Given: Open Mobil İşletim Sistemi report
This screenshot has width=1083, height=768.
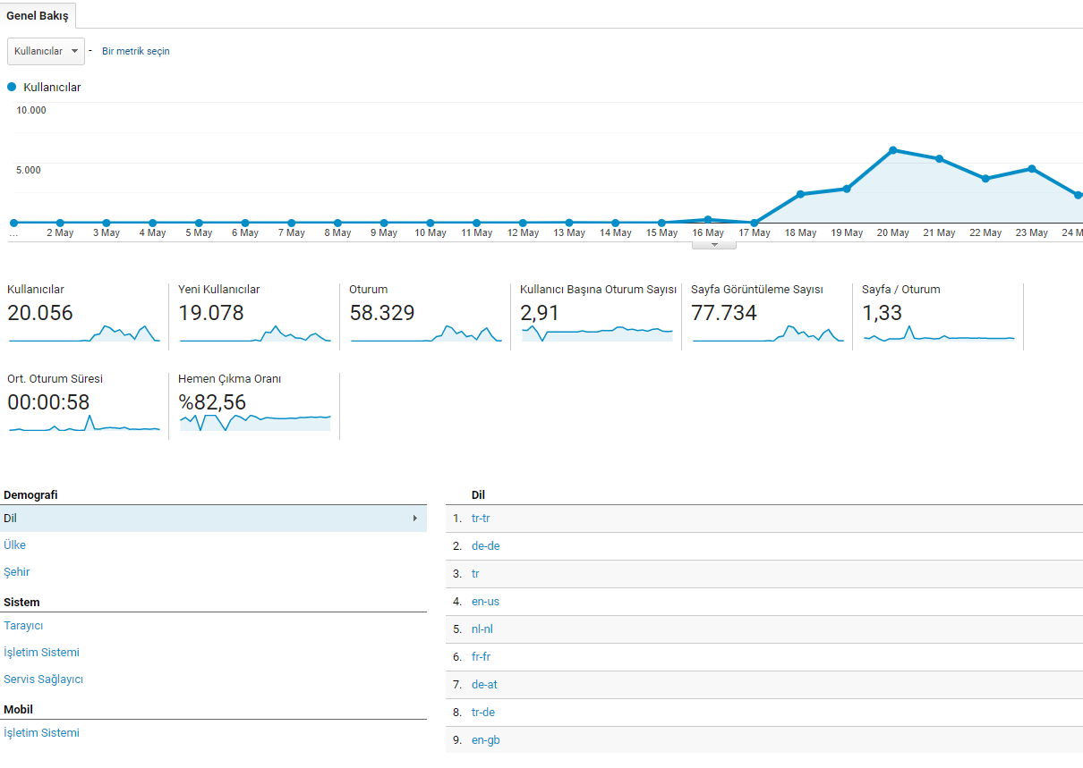Looking at the screenshot, I should click(41, 733).
